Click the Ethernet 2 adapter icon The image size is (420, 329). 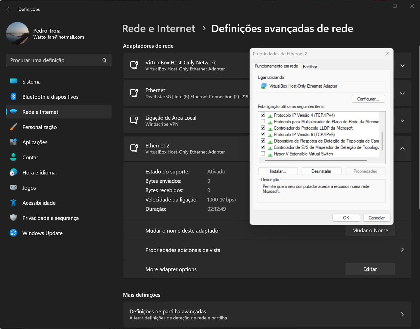click(x=134, y=148)
